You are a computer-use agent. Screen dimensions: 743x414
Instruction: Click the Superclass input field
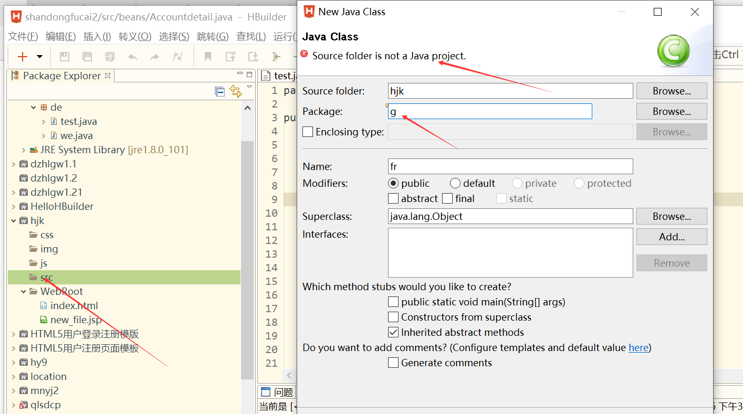point(510,216)
